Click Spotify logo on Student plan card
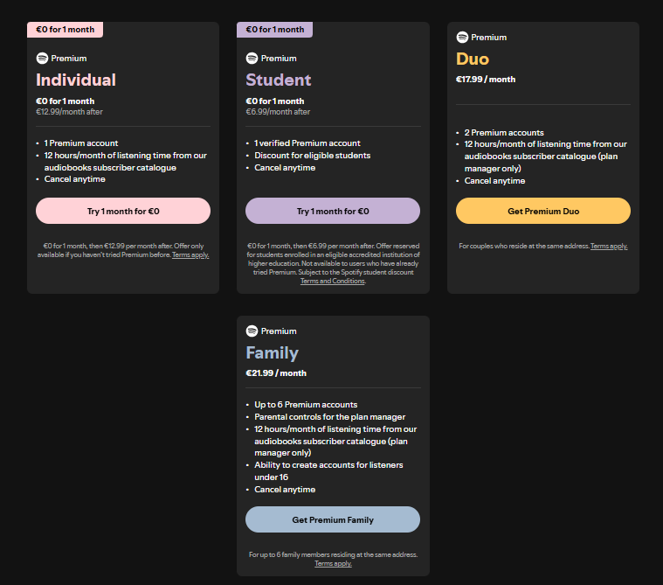This screenshot has width=663, height=585. click(x=252, y=59)
